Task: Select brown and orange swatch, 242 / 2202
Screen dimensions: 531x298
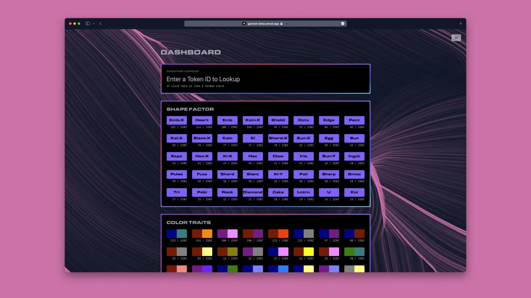Action: (202, 234)
